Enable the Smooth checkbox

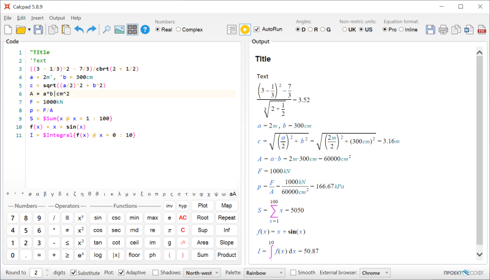pos(293,273)
